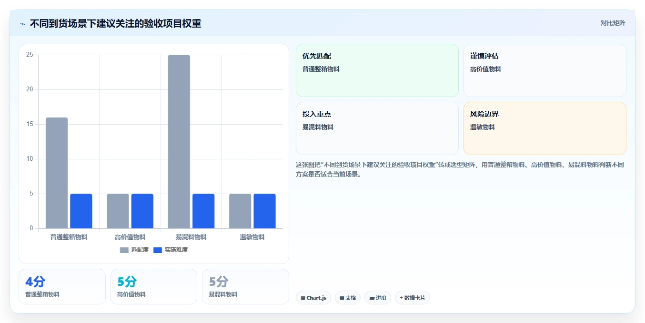645x323 pixels.
Task: Click the blue 实施难度 bar for 高价值物料
Action: pyautogui.click(x=142, y=211)
